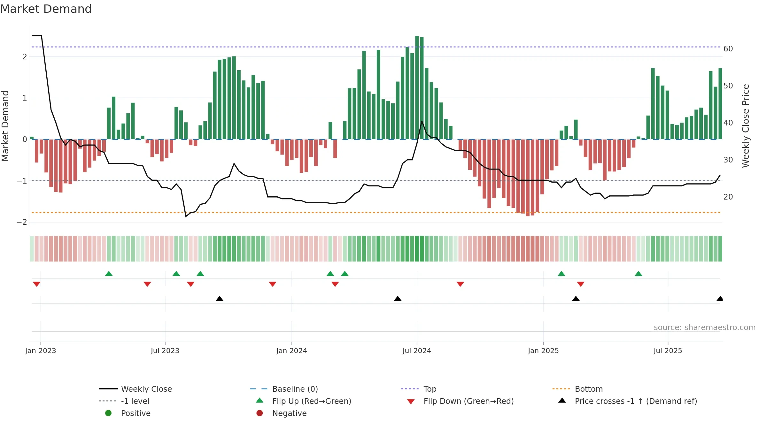Click left-axis tick value −2
This screenshot has width=767, height=431.
point(22,222)
